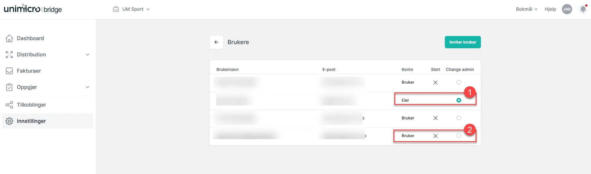The image size is (591, 174).
Task: Open Fakturaer via its inbox icon
Action: click(9, 71)
